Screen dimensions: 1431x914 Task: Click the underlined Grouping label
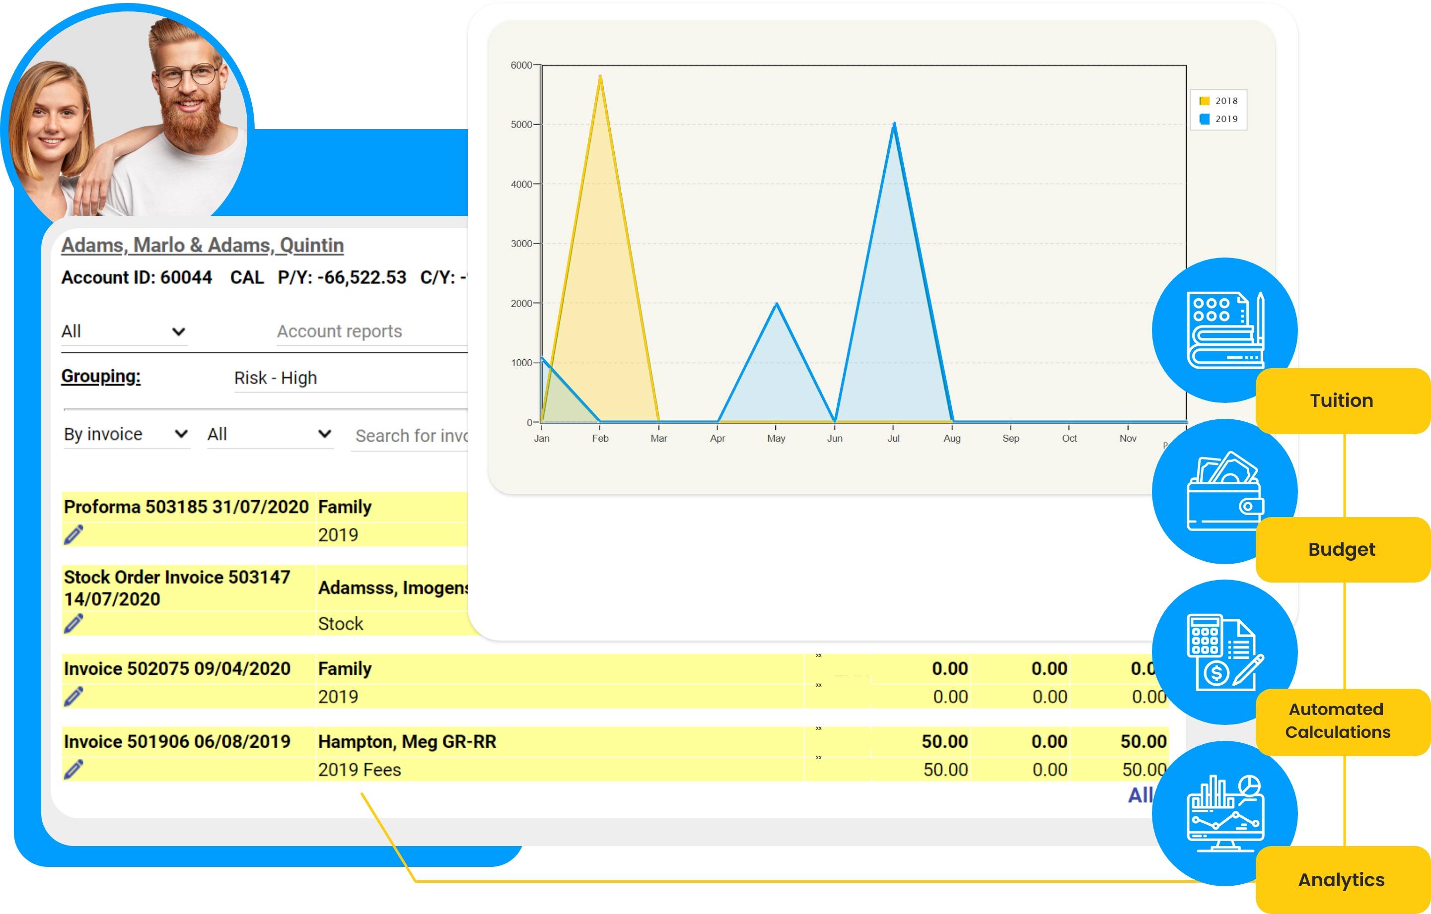click(101, 376)
